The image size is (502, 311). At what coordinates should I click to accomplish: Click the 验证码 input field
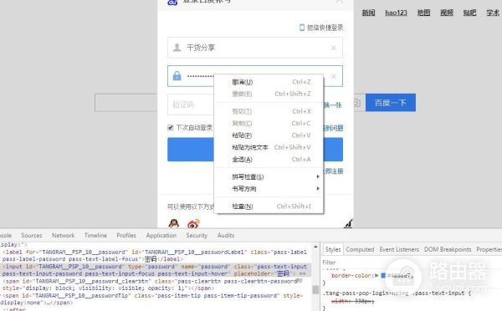click(191, 105)
